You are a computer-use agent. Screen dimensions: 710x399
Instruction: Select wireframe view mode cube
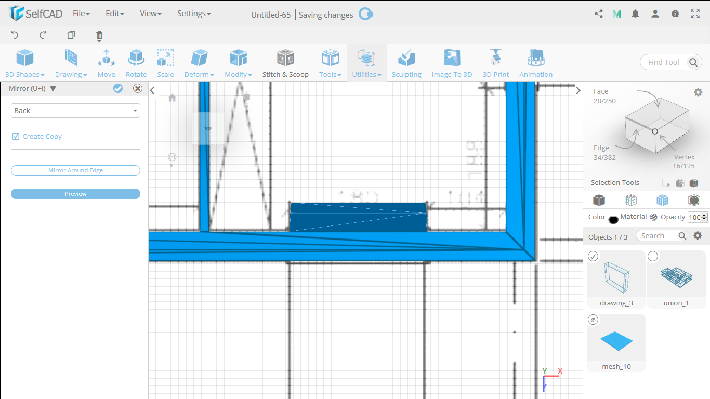tap(630, 200)
